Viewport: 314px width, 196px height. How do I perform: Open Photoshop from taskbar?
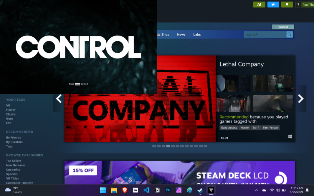pyautogui.click(x=168, y=190)
